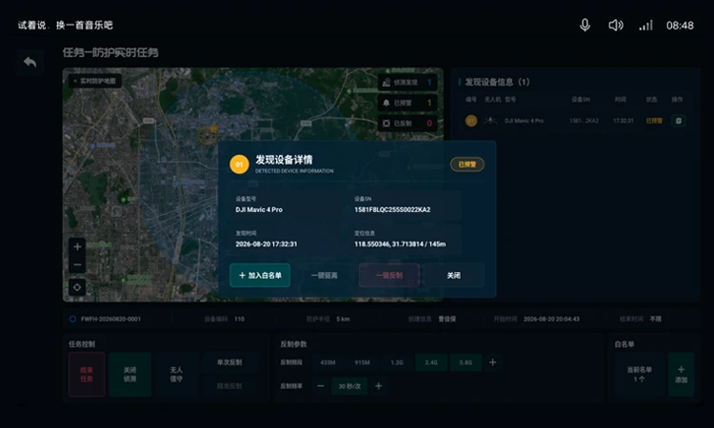
Task: Click the speaker volume icon
Action: pyautogui.click(x=616, y=25)
